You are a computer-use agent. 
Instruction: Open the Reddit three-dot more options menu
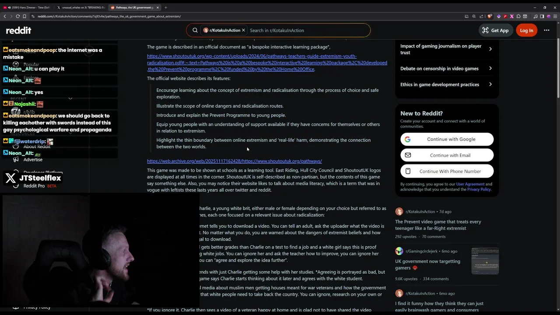tap(546, 30)
